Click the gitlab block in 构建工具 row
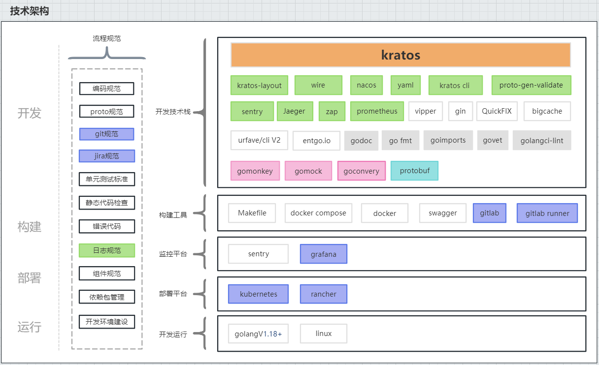 [489, 213]
